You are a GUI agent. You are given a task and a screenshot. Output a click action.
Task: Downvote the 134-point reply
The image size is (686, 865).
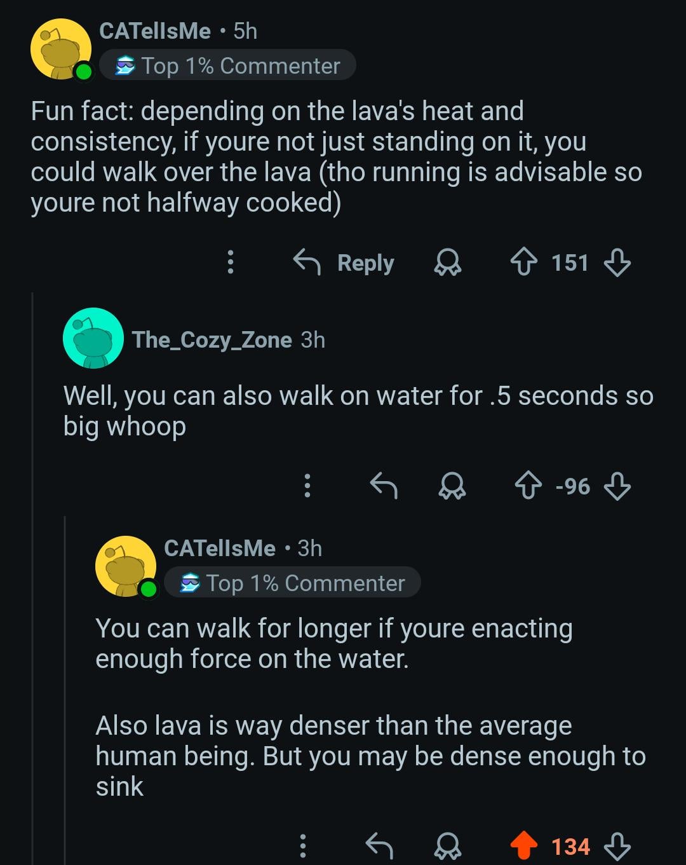[617, 846]
